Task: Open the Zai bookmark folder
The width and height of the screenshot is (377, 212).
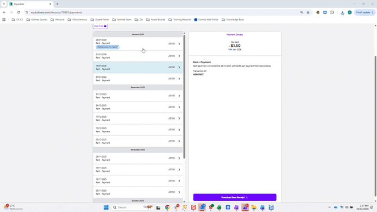Action: click(x=139, y=20)
